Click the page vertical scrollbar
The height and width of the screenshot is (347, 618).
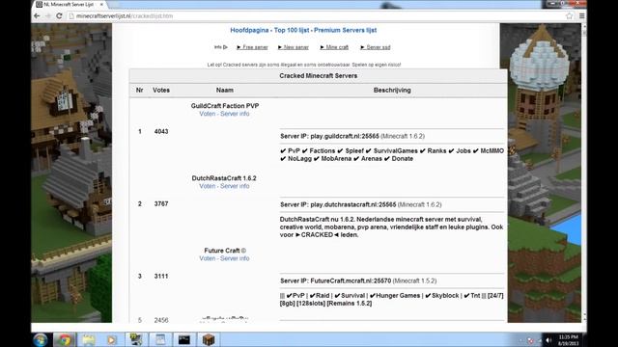click(583, 173)
